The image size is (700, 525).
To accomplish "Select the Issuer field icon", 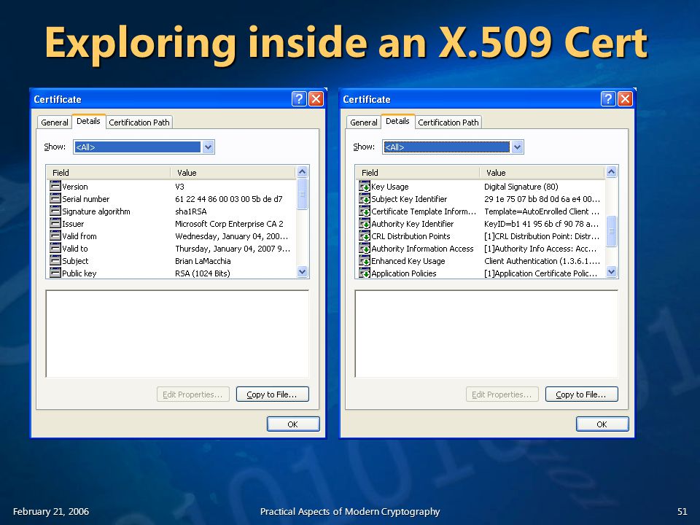I will click(x=55, y=223).
